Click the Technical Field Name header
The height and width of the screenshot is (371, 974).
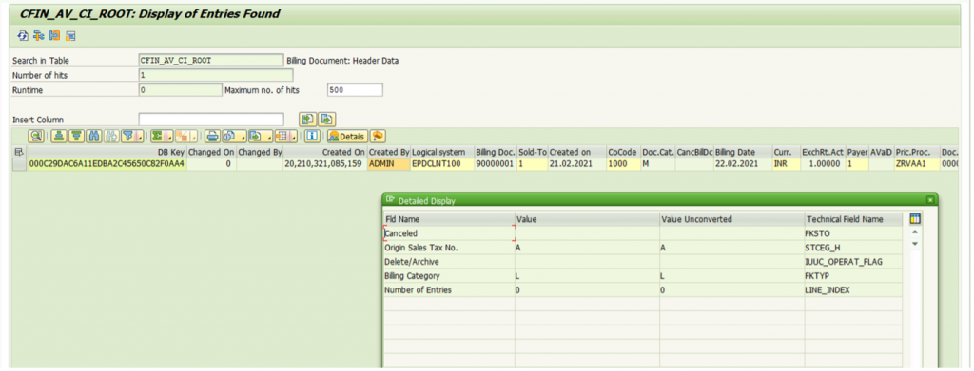[x=852, y=219]
